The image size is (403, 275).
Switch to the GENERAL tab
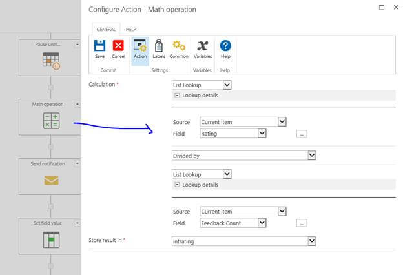(x=106, y=29)
